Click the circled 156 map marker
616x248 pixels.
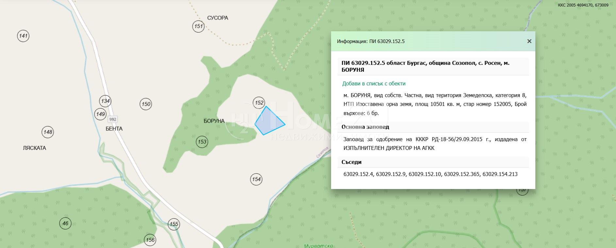coord(150,240)
